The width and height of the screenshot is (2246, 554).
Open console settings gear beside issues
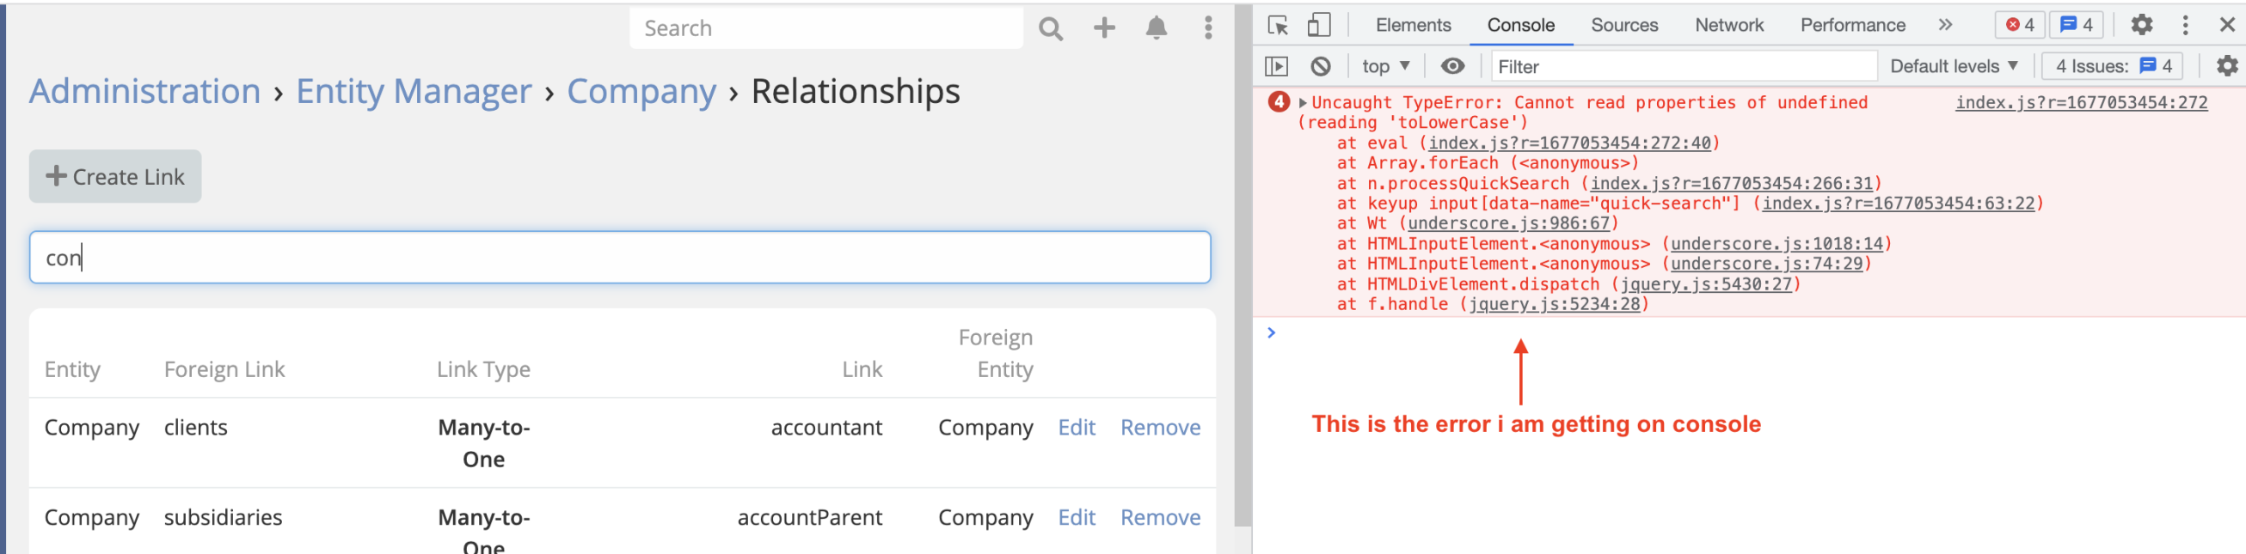coord(2226,66)
